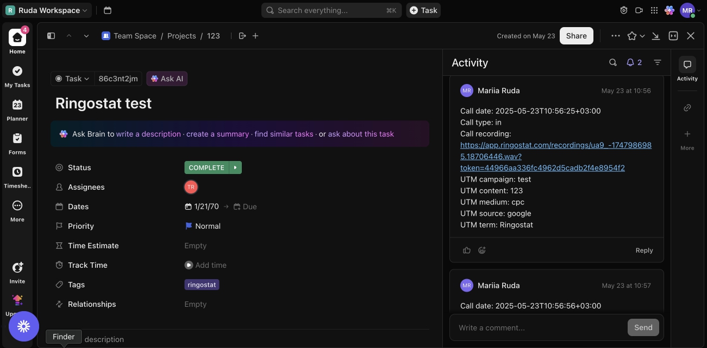Image resolution: width=707 pixels, height=348 pixels.
Task: Click Add time for Track Time
Action: (x=205, y=265)
